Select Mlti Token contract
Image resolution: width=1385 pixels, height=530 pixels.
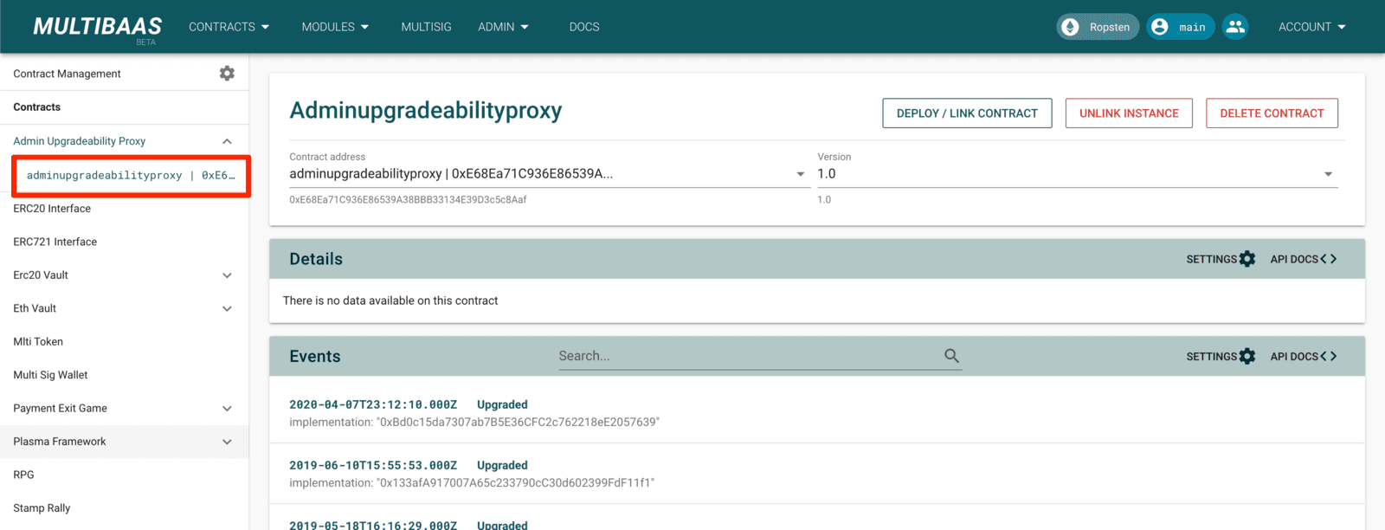click(x=38, y=342)
